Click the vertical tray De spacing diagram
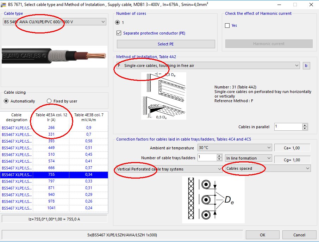 pos(213,200)
